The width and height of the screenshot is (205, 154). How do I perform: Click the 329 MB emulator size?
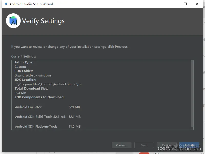coord(74,107)
